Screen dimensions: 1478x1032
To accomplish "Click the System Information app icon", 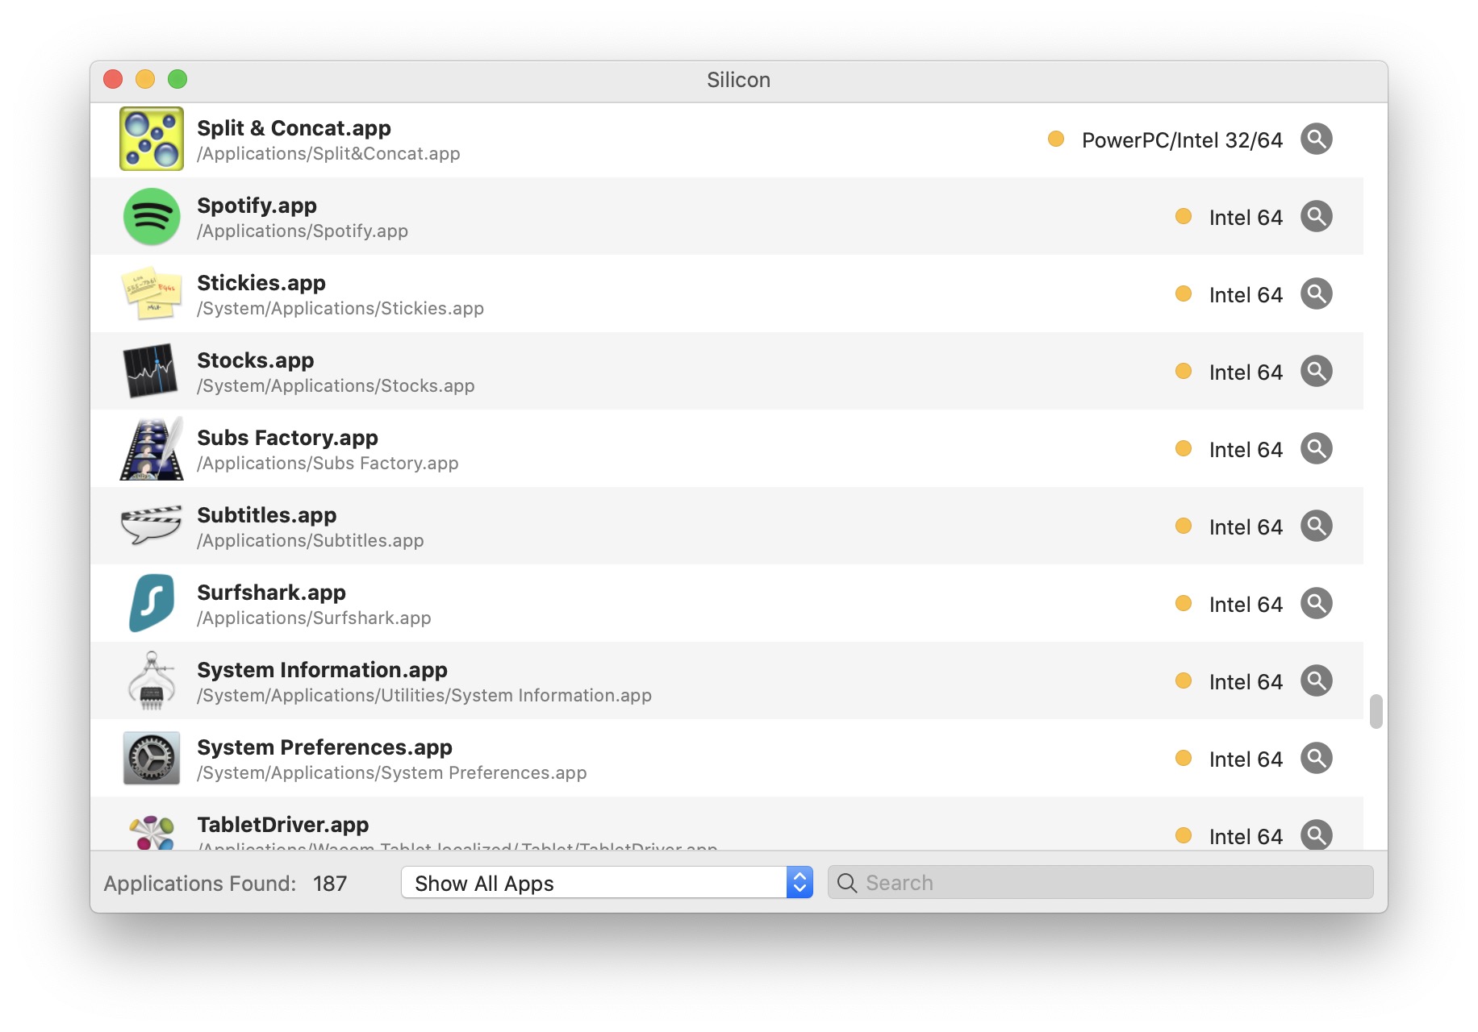I will pyautogui.click(x=152, y=680).
